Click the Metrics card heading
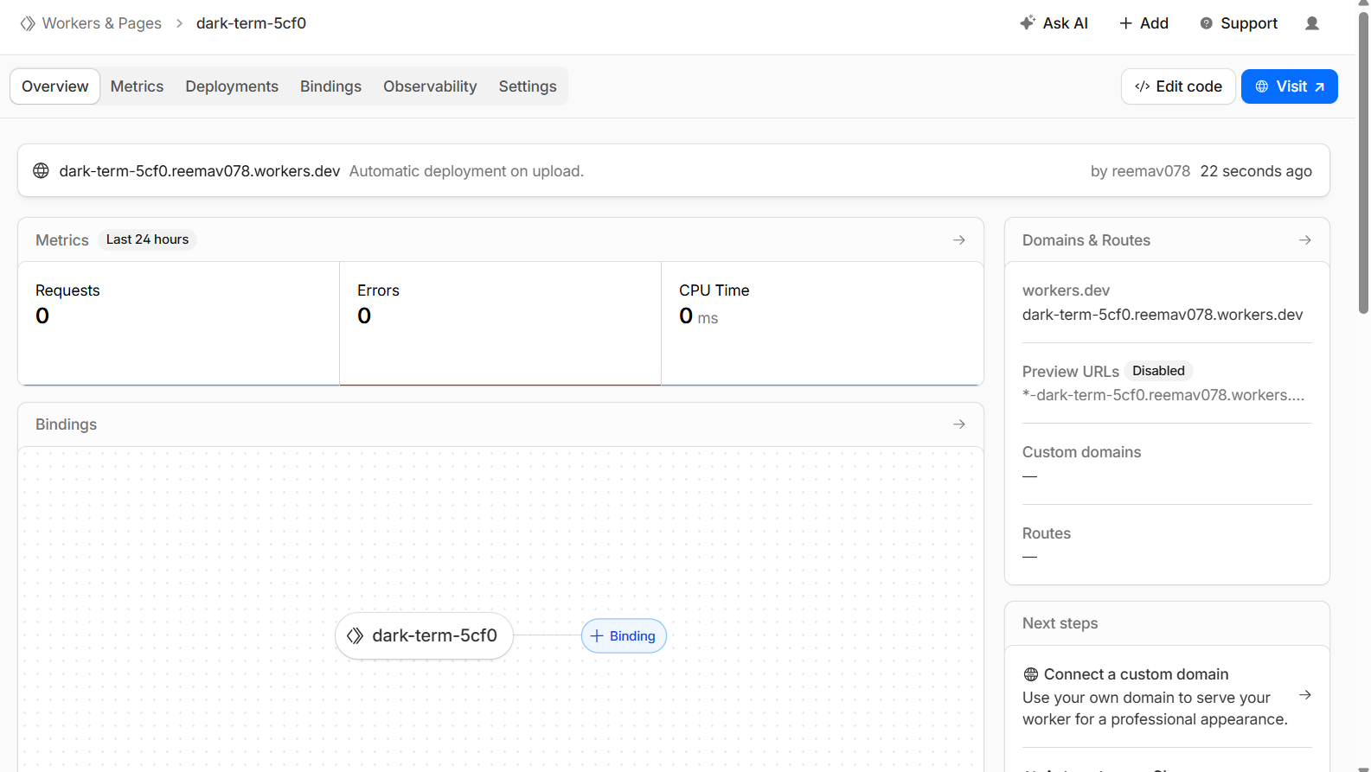Screen dimensions: 1371x772 pos(62,240)
